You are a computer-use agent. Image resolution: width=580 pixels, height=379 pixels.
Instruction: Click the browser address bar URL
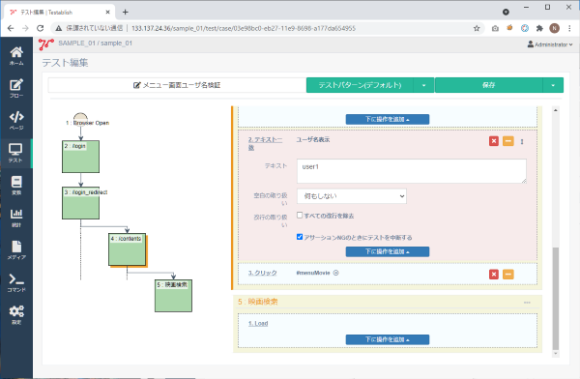tap(244, 28)
